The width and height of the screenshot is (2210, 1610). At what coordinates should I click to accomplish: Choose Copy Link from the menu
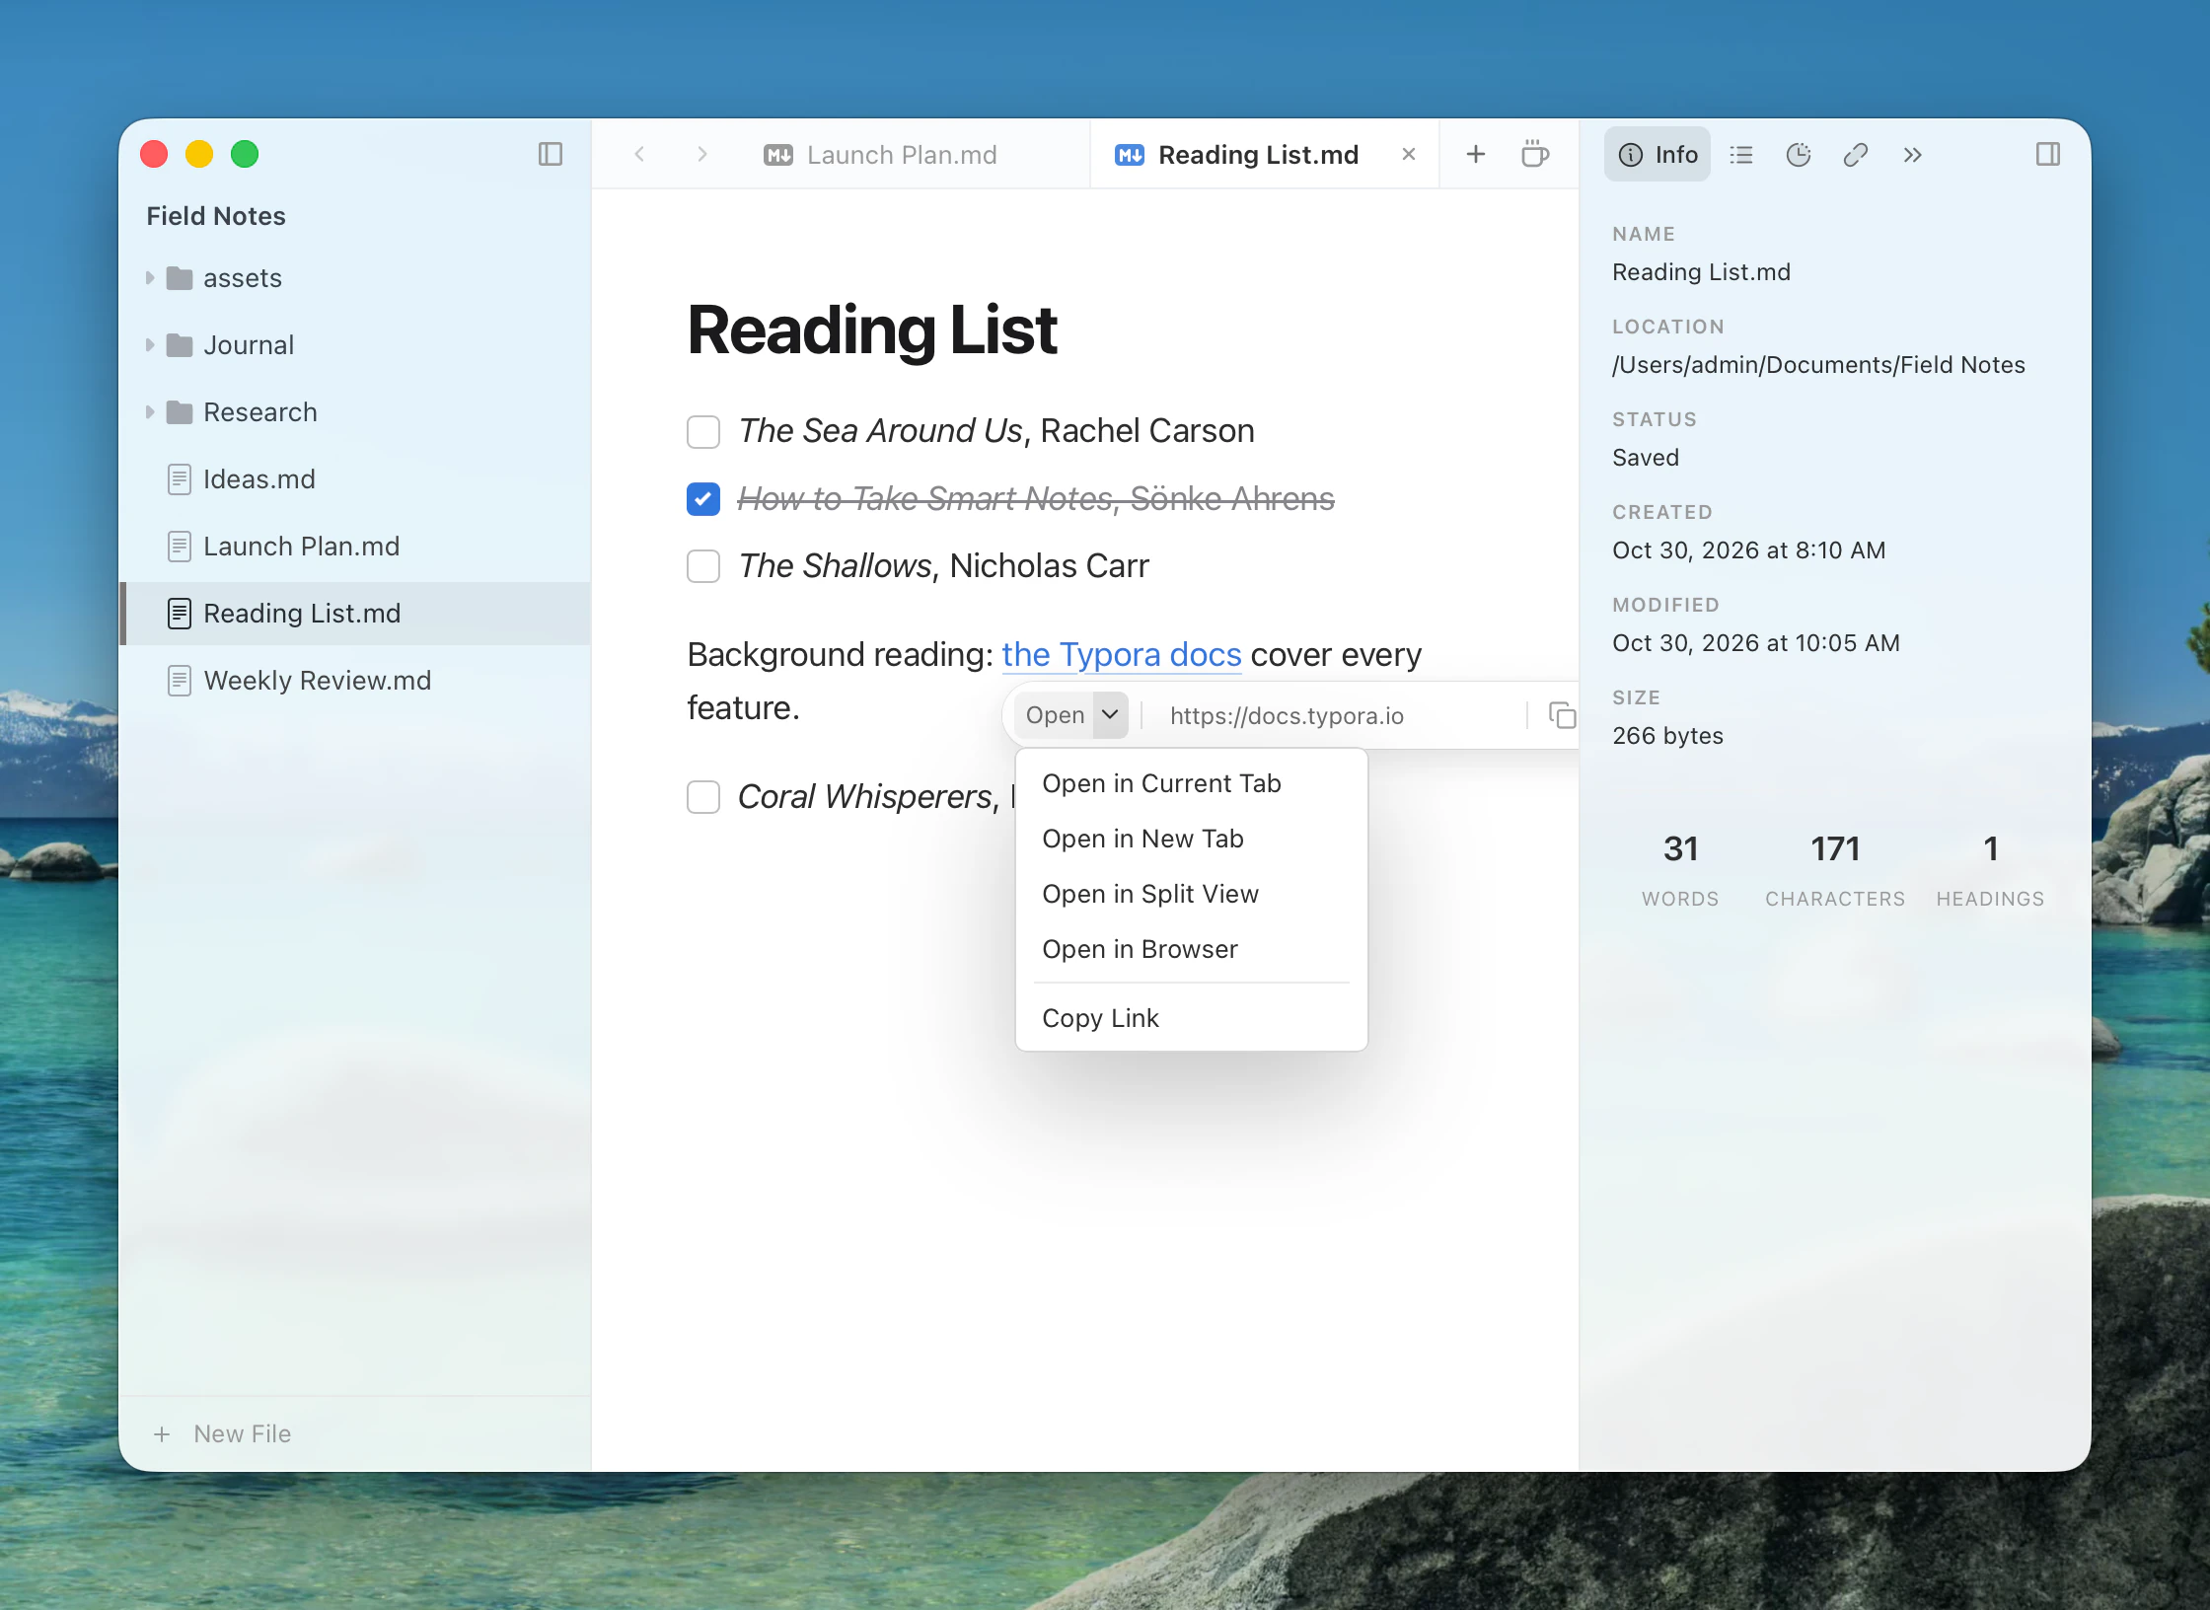[x=1191, y=1018]
